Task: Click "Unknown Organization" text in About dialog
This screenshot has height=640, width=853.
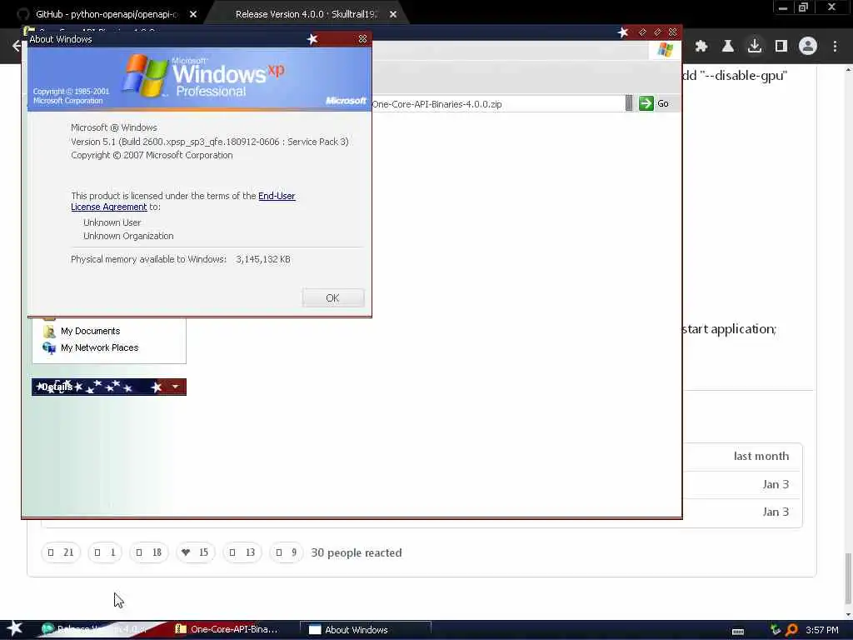Action: point(128,236)
